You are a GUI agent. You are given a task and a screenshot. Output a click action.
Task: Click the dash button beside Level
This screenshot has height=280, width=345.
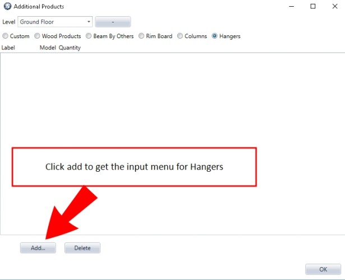[x=113, y=22]
